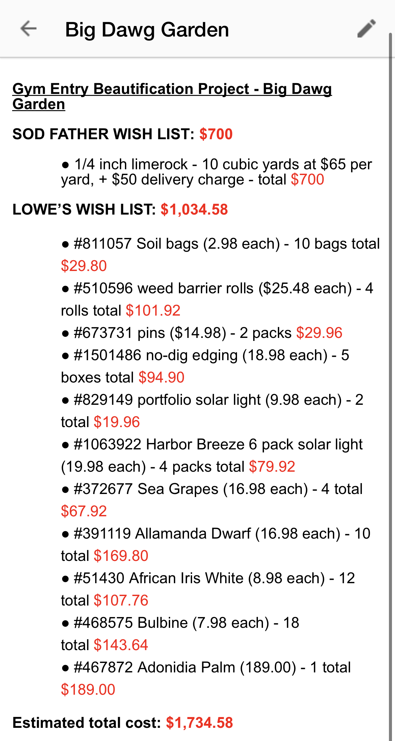This screenshot has height=741, width=395.
Task: Click the Estimated total cost $1,734.58 amount
Action: click(x=199, y=723)
